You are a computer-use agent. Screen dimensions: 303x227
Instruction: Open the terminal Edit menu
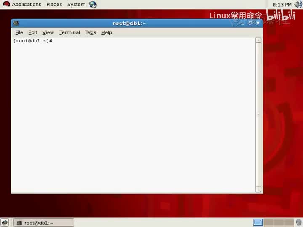point(32,32)
